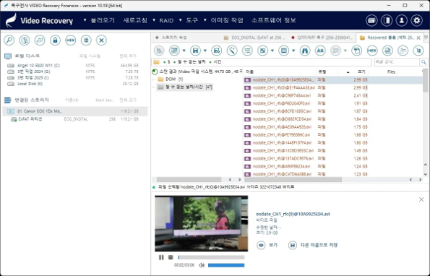Select the 01. Canon EOS 1Dx storage

75,111
